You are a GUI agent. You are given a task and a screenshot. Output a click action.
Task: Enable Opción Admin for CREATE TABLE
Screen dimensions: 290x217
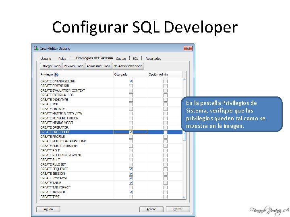tap(166, 183)
